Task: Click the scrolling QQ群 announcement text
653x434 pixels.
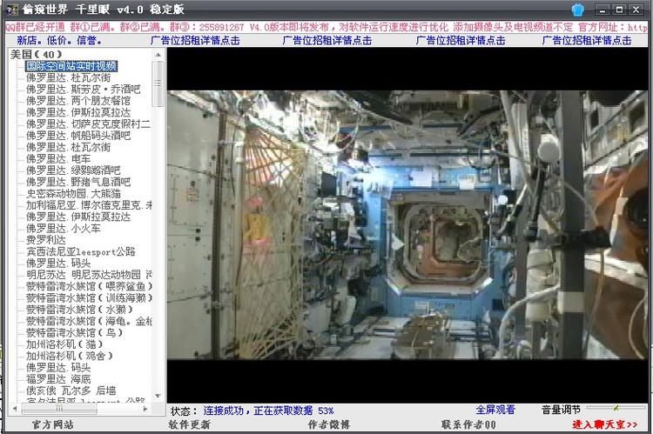Action: [x=326, y=28]
